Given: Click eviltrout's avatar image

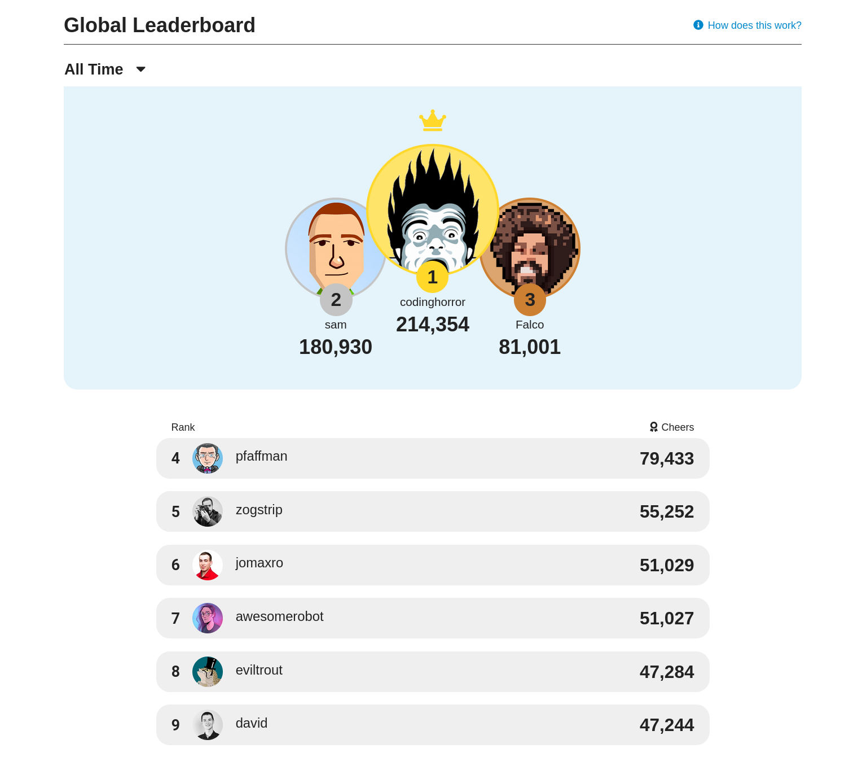Looking at the screenshot, I should (208, 672).
